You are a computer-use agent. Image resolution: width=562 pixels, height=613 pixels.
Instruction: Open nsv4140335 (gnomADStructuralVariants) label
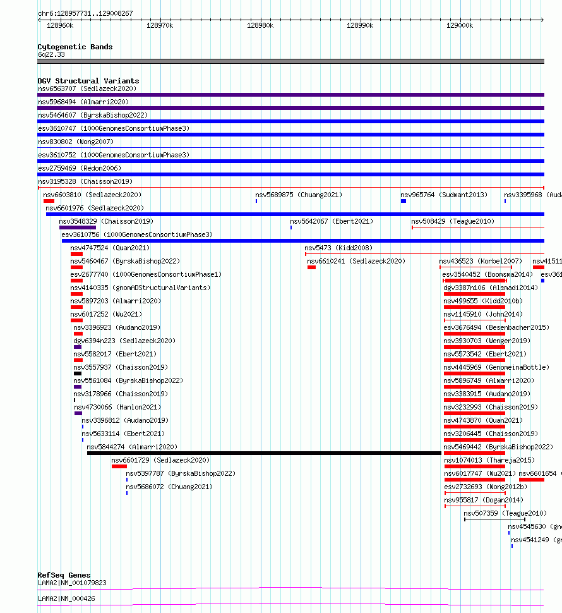140,288
